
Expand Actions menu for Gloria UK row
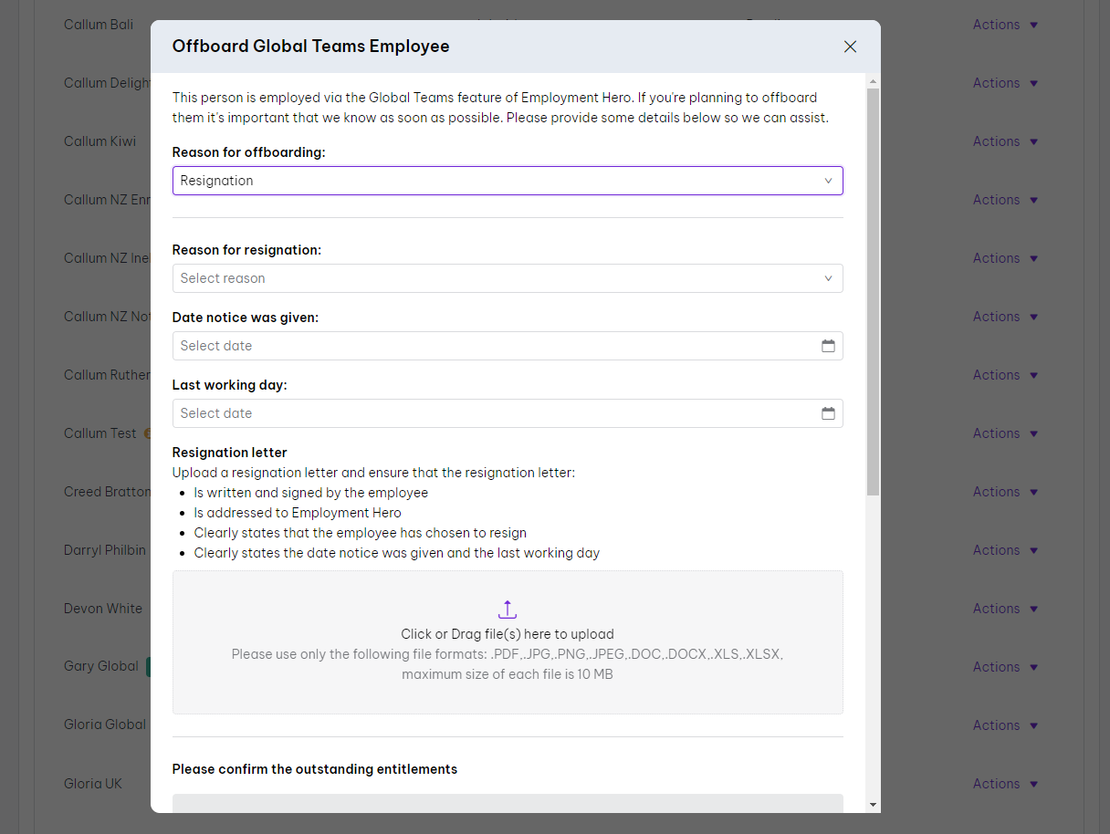1005,784
